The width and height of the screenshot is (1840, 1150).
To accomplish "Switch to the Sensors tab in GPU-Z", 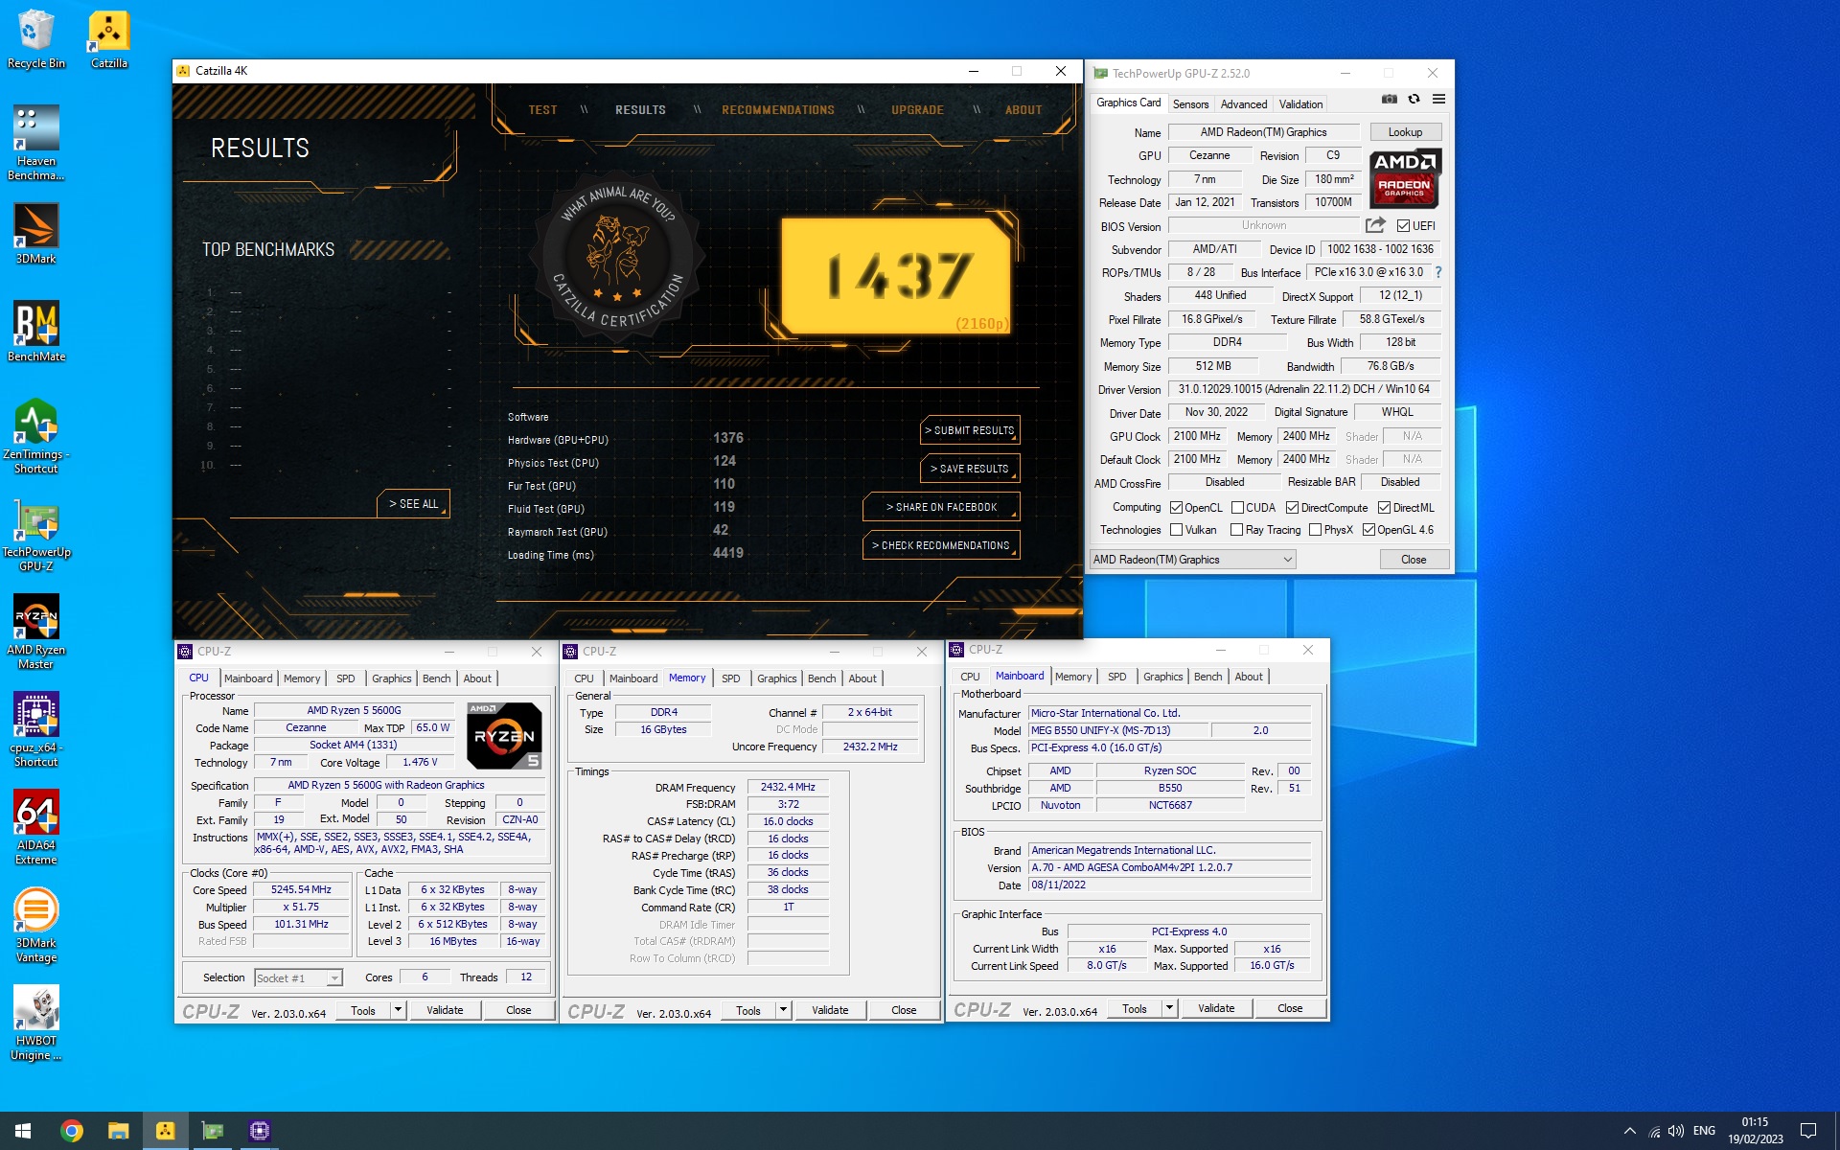I will [x=1190, y=104].
